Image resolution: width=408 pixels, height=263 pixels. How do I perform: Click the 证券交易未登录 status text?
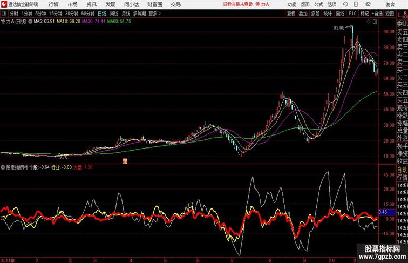coord(238,4)
